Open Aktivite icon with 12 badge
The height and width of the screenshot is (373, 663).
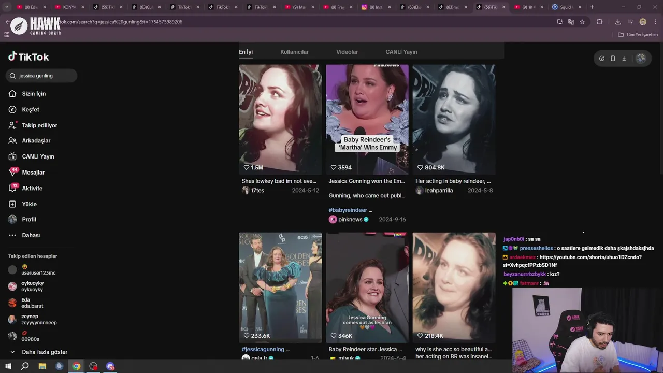[12, 188]
